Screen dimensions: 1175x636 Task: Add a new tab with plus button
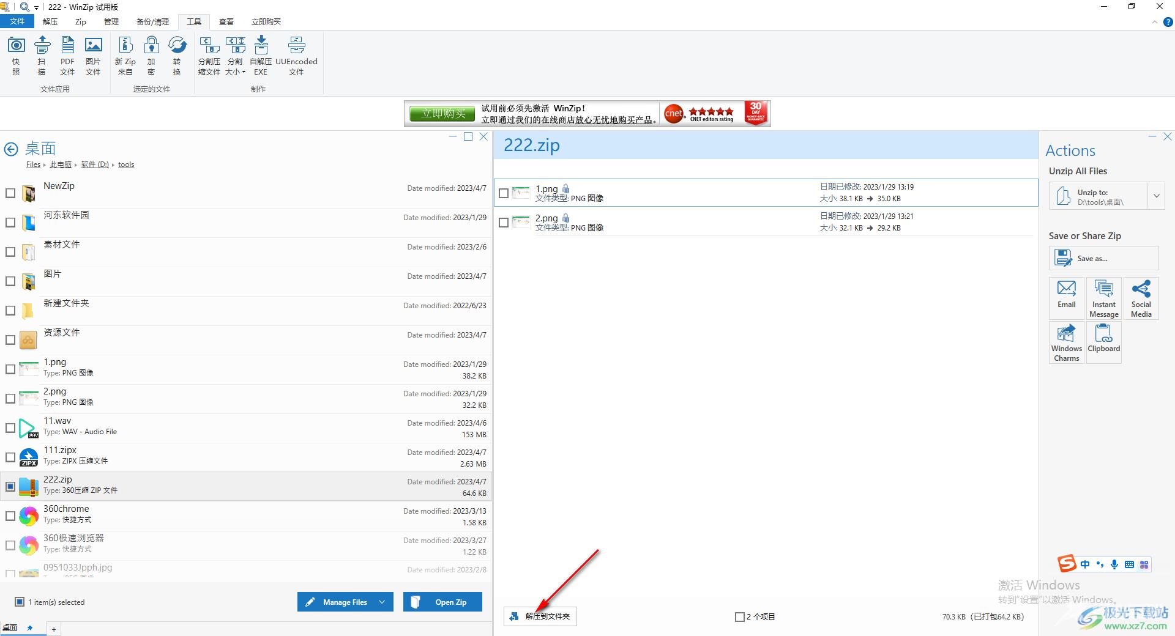coord(54,629)
